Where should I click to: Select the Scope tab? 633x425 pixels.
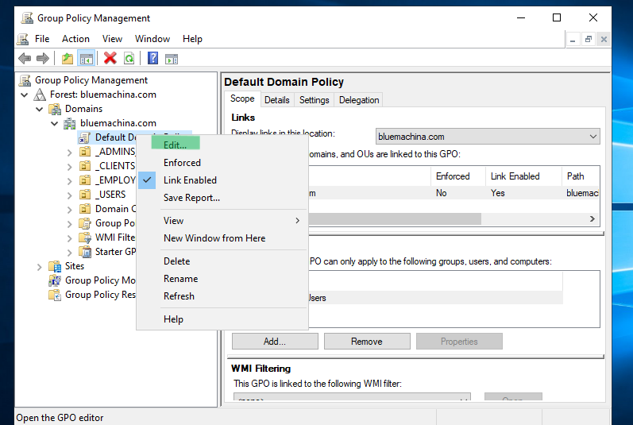pos(242,99)
